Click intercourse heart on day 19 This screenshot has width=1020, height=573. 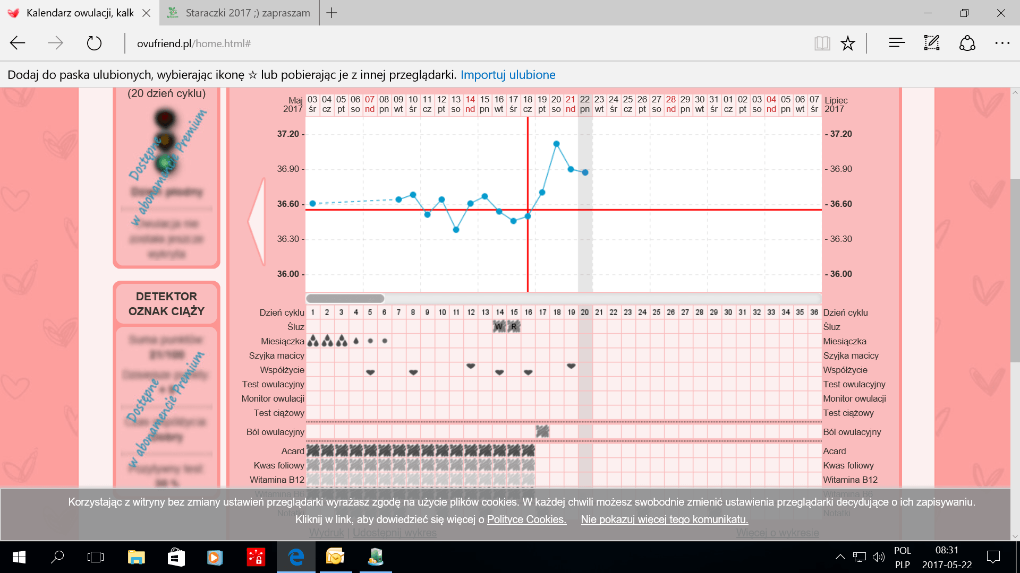tap(571, 366)
